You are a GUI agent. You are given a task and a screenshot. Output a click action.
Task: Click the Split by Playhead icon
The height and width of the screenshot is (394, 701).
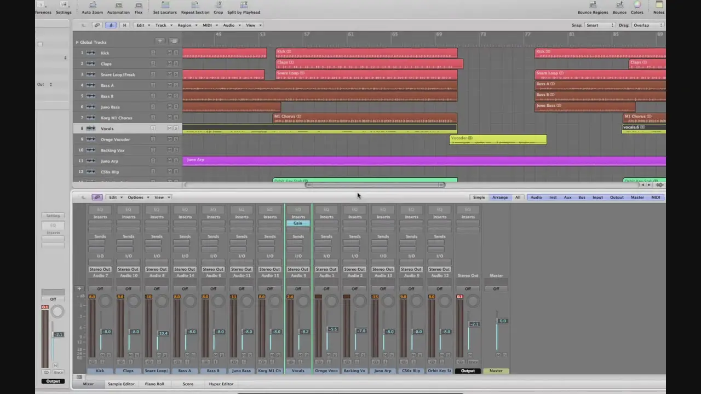point(244,5)
